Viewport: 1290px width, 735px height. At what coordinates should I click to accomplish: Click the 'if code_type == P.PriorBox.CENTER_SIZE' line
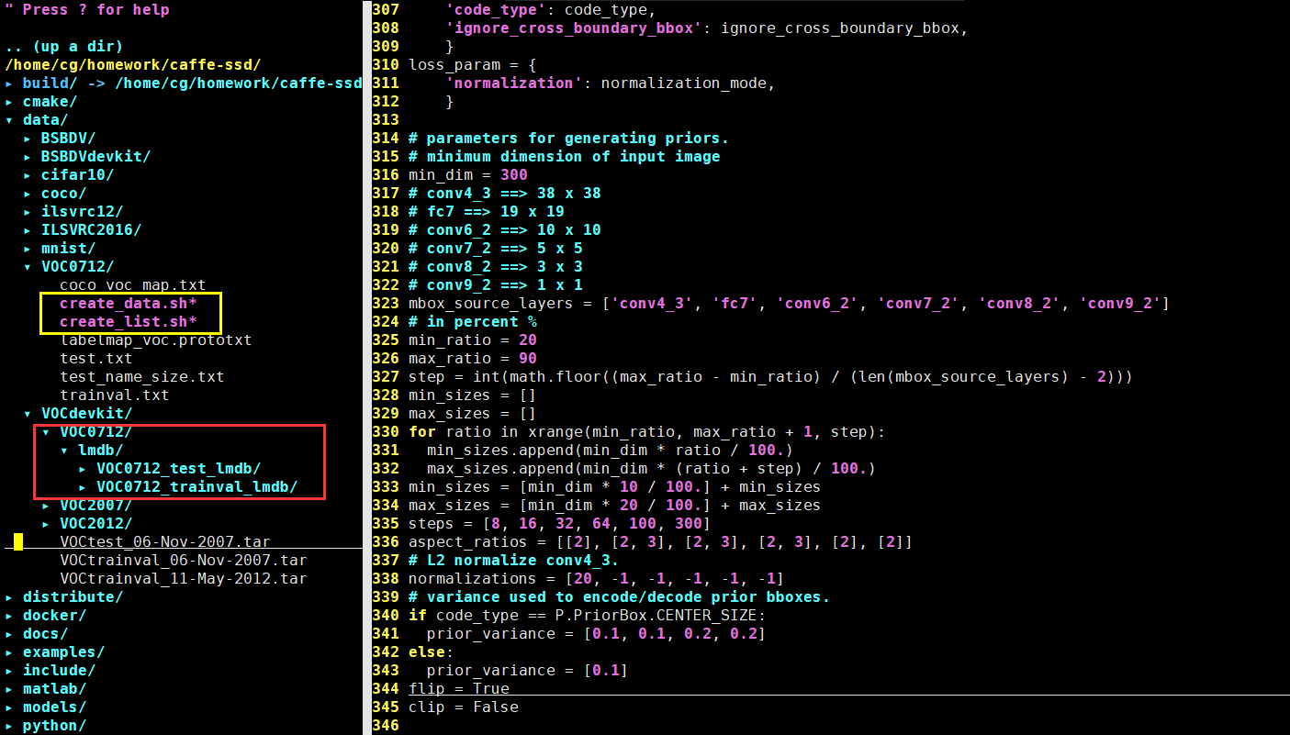point(587,616)
